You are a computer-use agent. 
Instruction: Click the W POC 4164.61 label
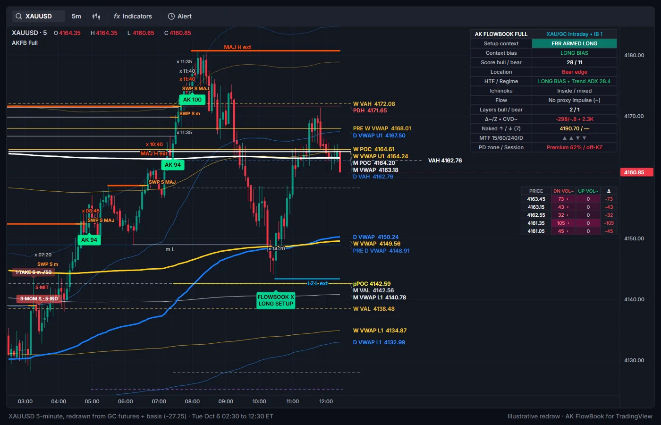click(373, 149)
